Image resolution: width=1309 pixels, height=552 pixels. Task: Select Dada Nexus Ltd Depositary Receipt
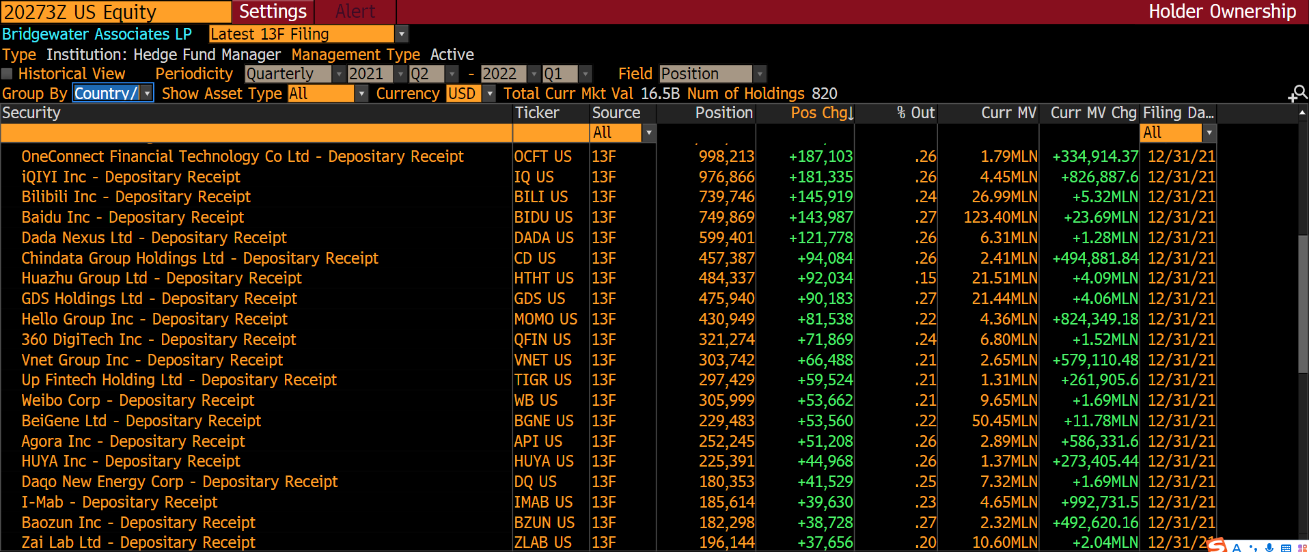point(154,238)
